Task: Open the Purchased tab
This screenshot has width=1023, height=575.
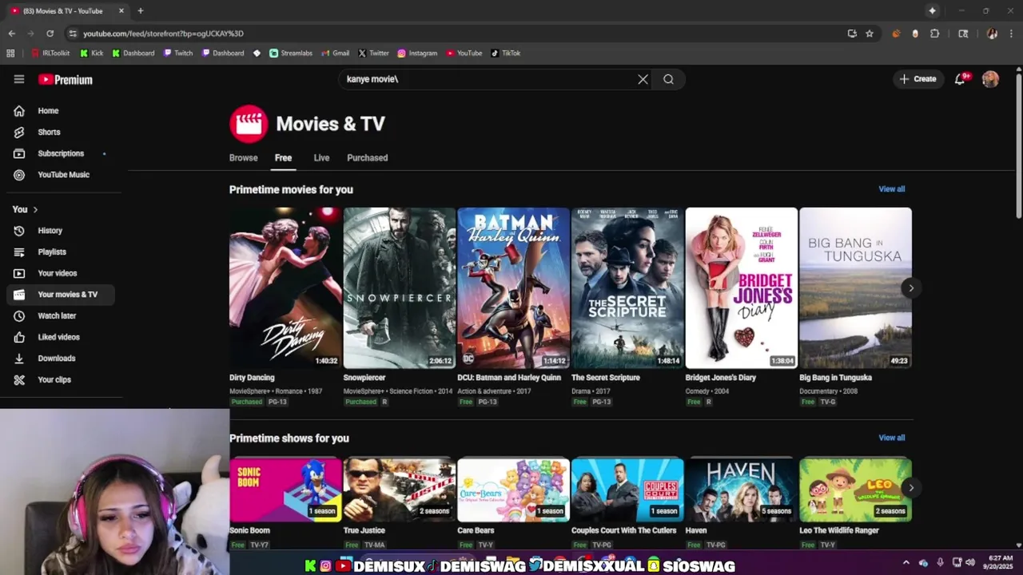Action: (x=367, y=158)
